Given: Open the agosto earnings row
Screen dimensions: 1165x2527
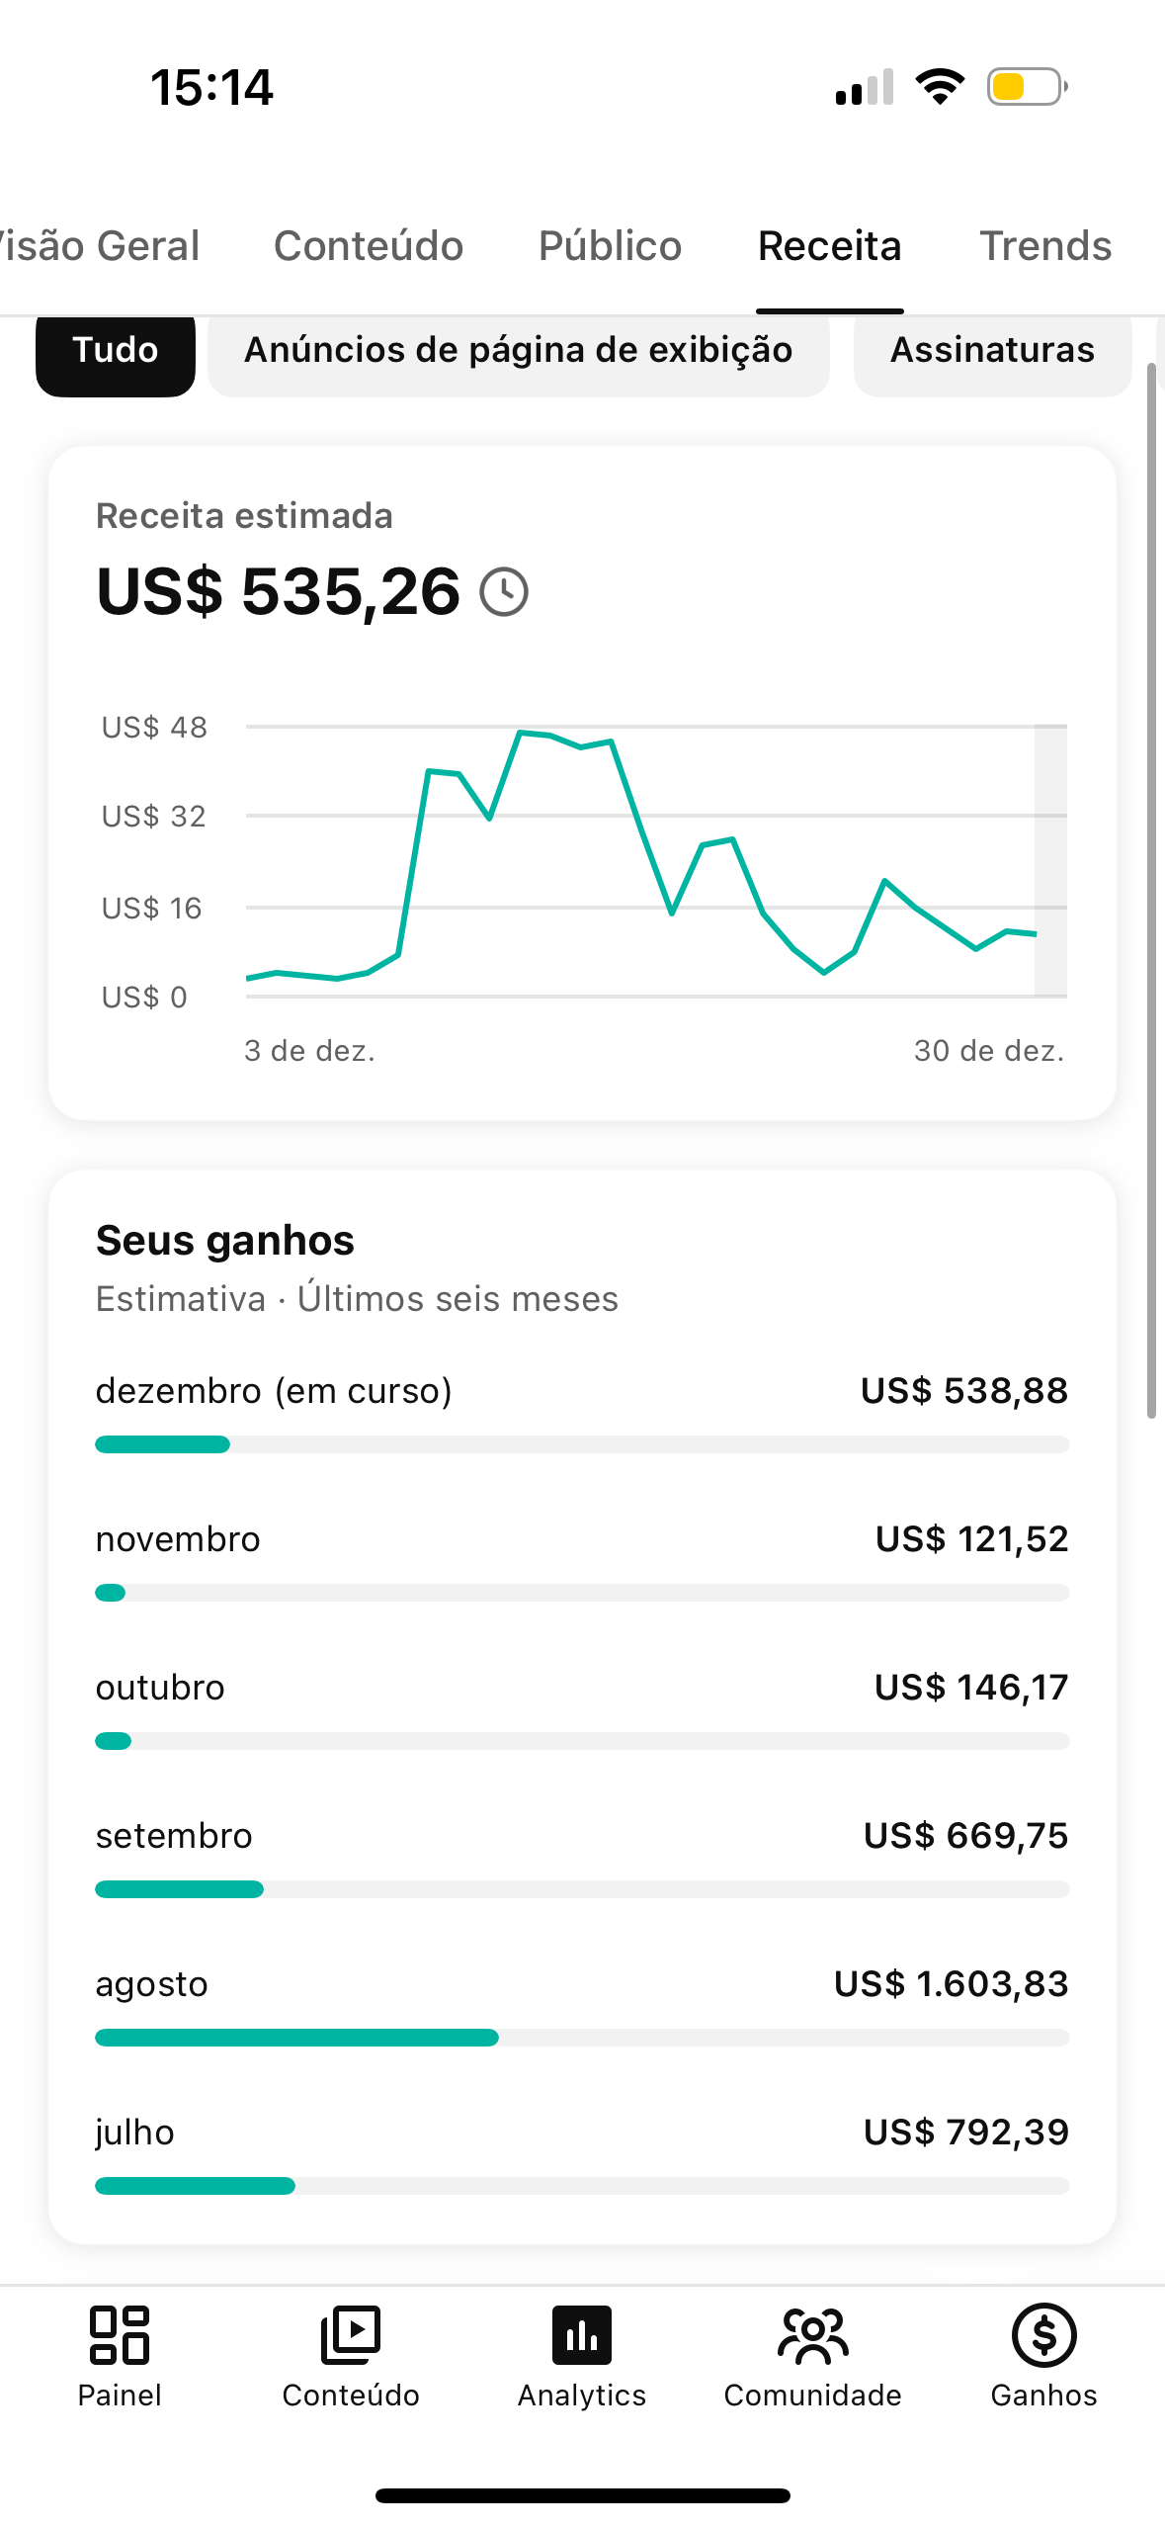Looking at the screenshot, I should coord(582,1984).
